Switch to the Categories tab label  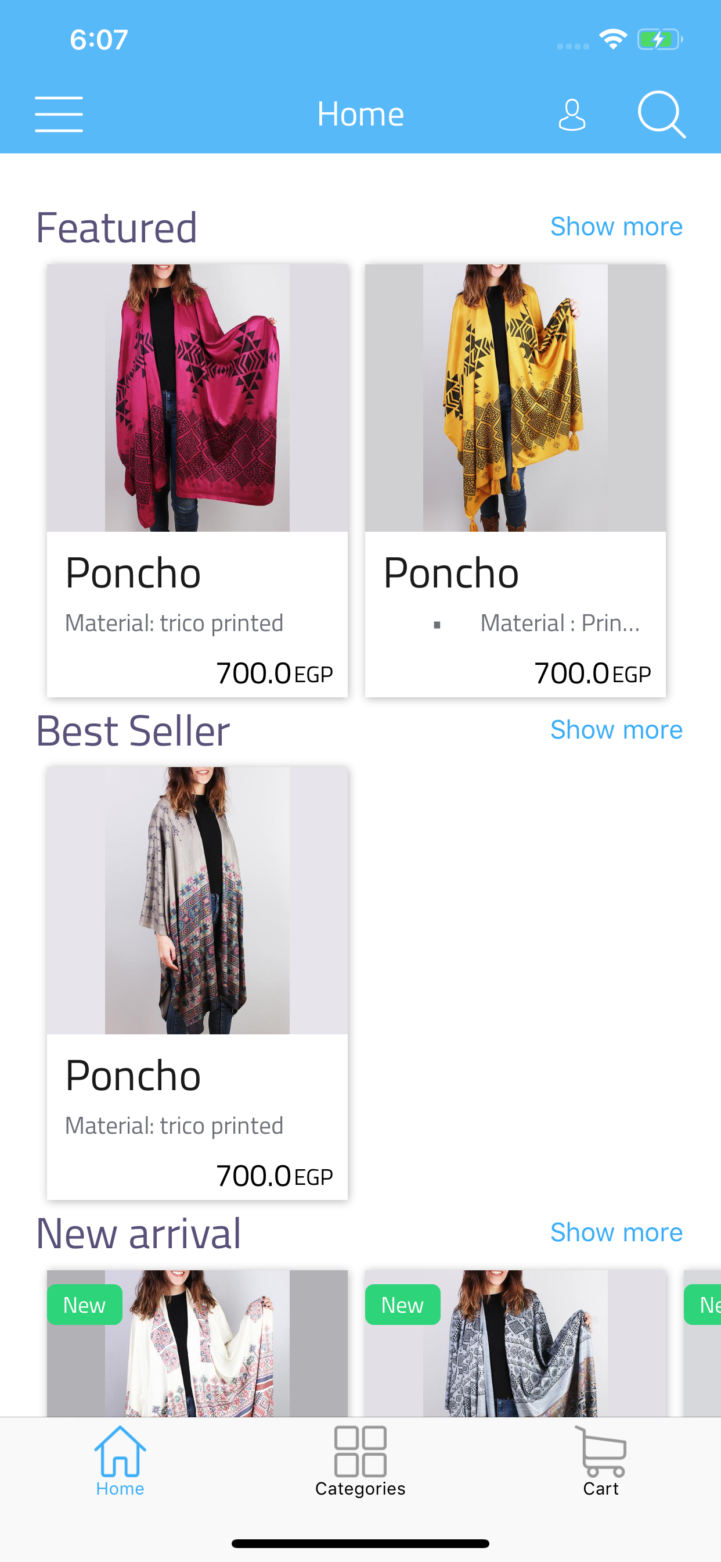coord(360,1489)
